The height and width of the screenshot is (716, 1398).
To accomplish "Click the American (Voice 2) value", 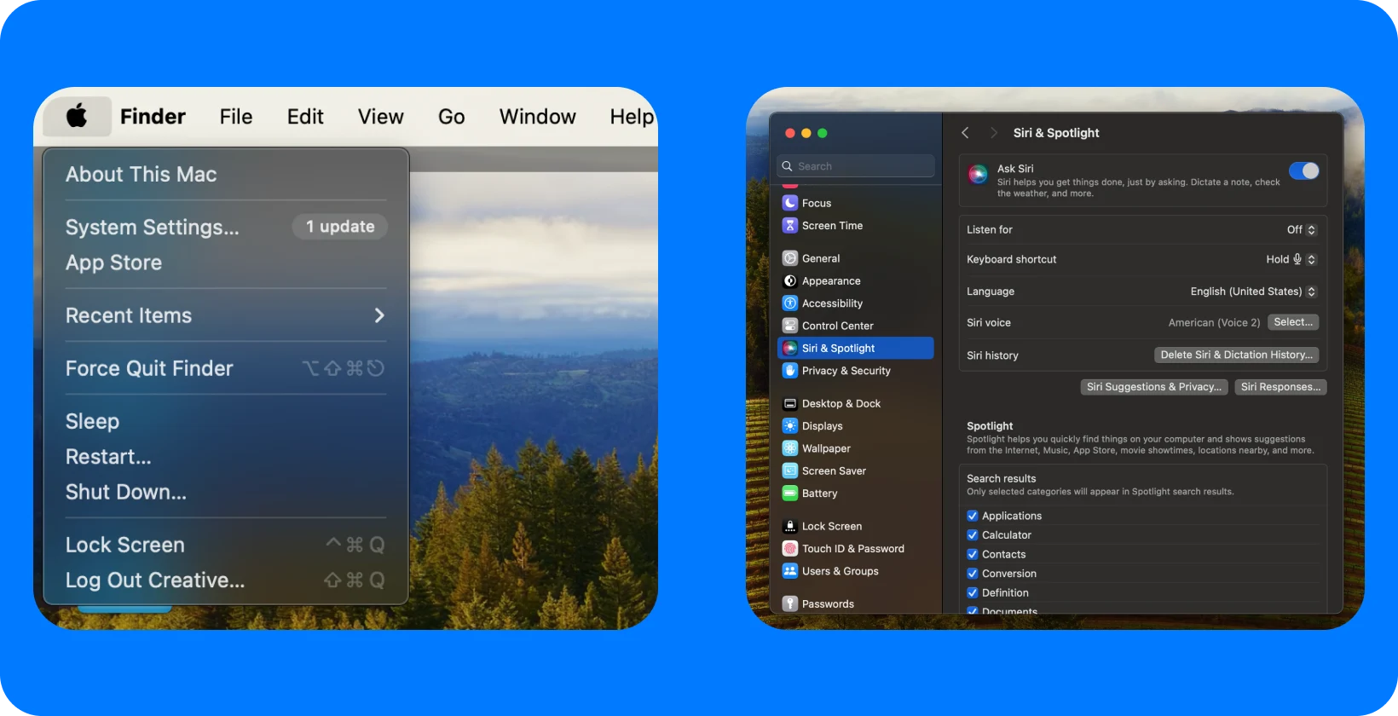I will coord(1214,323).
